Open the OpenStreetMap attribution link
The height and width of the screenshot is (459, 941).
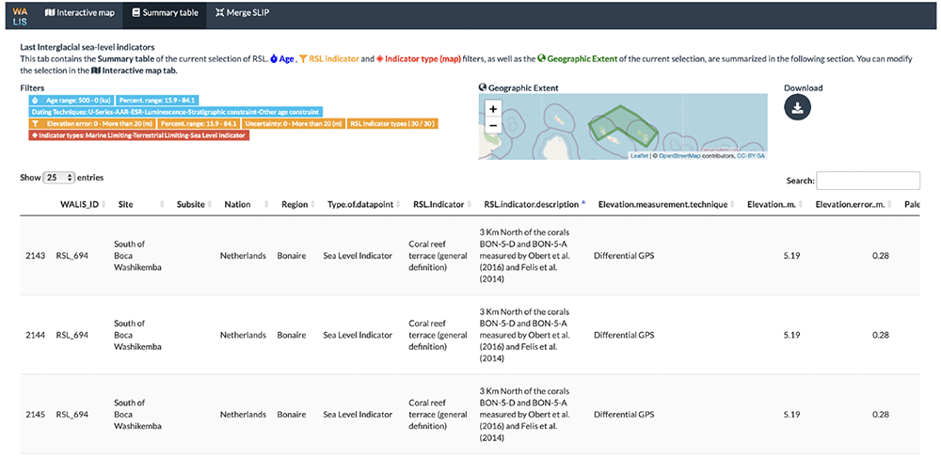pyautogui.click(x=679, y=156)
